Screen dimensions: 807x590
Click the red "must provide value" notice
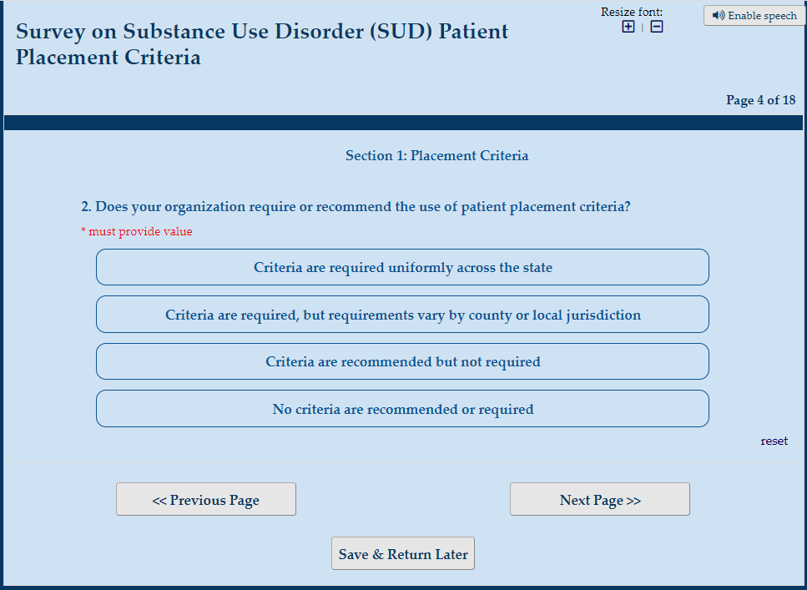[137, 232]
